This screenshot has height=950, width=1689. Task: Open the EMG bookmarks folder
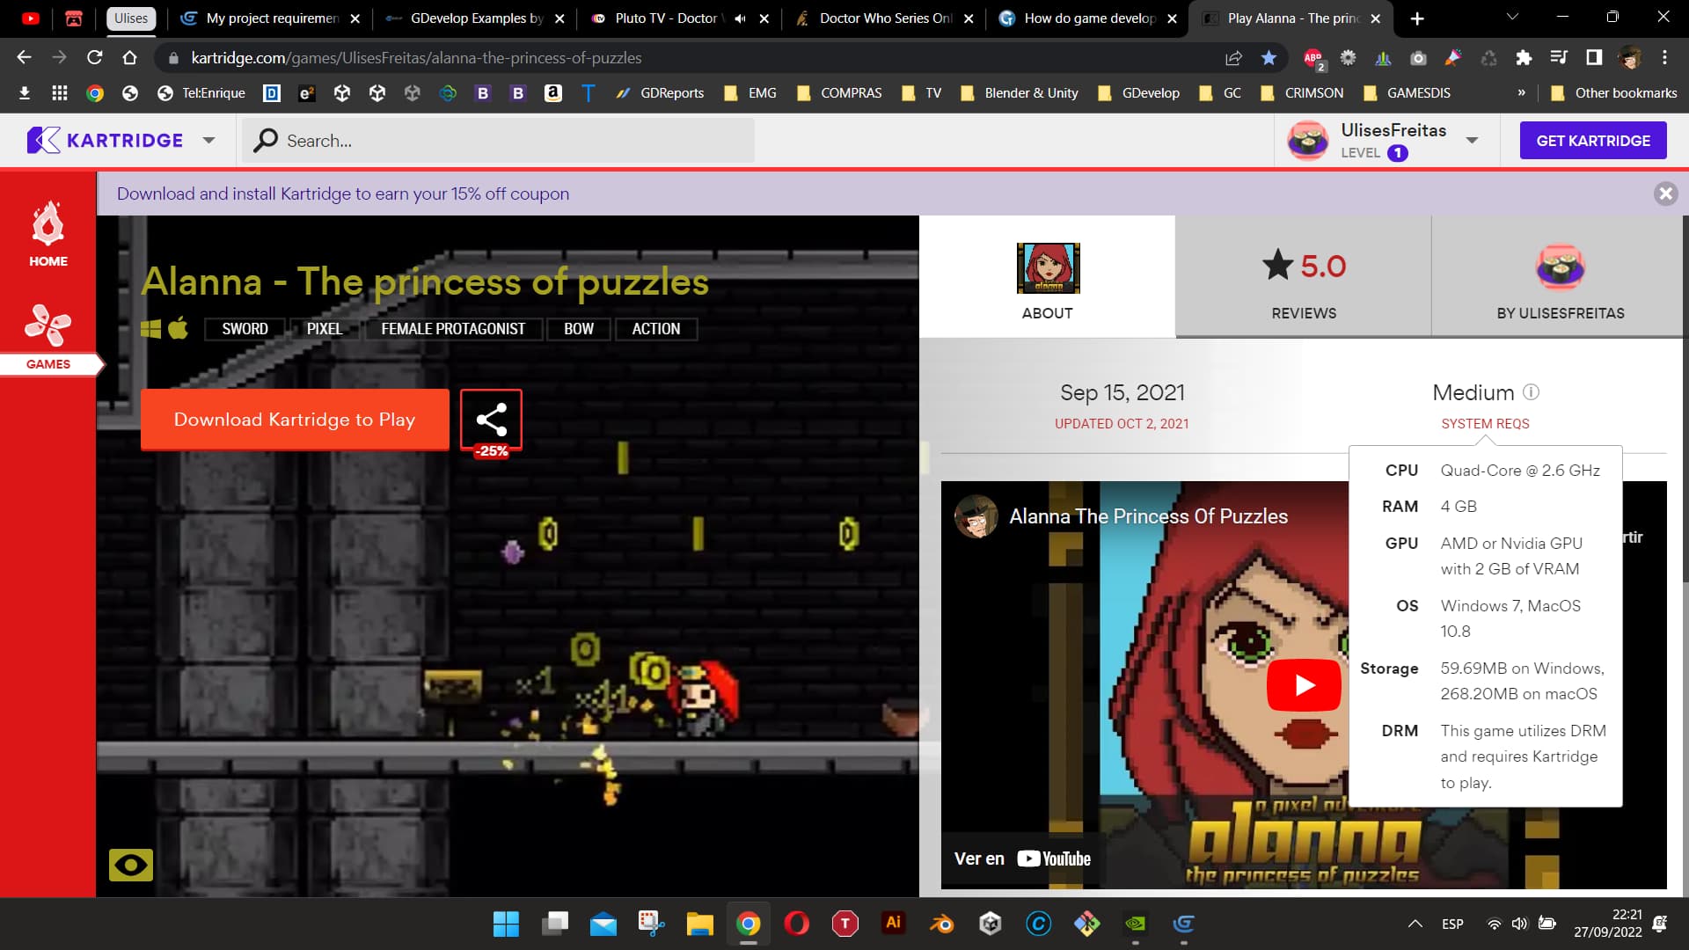click(750, 93)
